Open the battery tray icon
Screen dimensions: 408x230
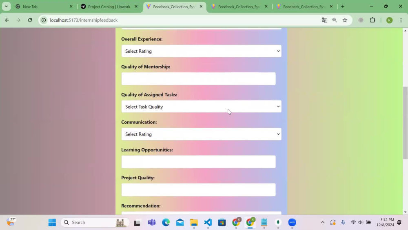coord(369,223)
